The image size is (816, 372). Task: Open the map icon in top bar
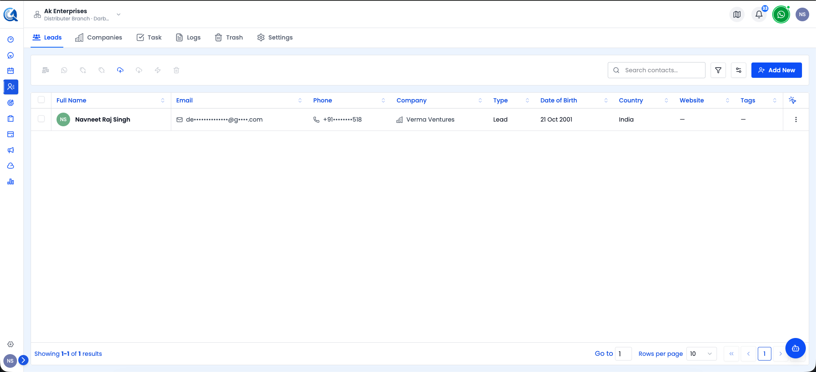pos(737,14)
